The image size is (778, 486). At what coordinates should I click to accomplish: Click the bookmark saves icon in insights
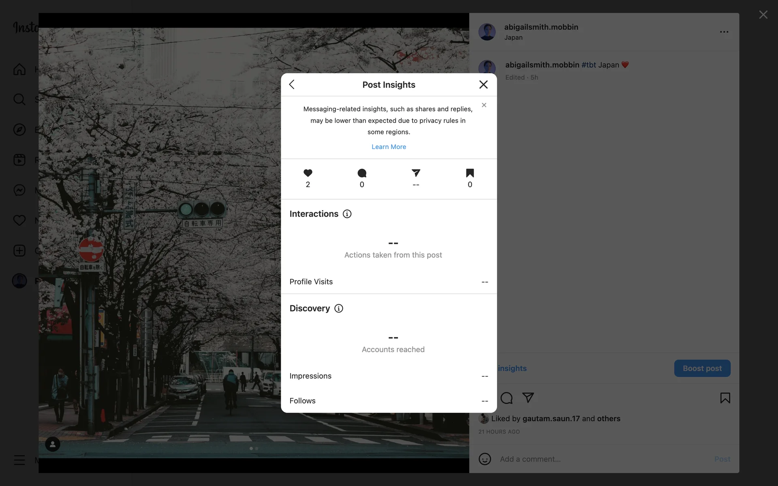click(470, 173)
